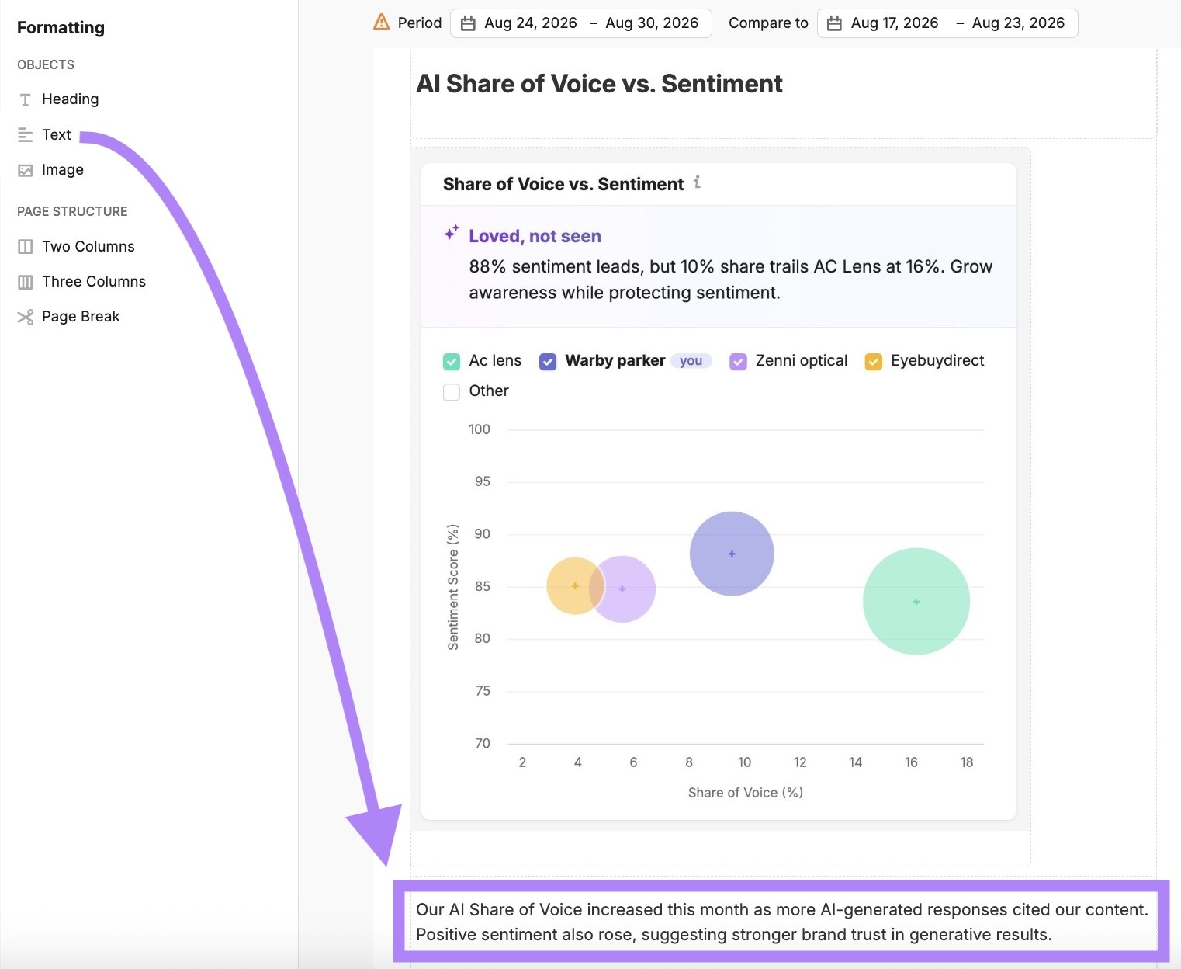Screen dimensions: 1181x969
Task: Click the Formatting panel title
Action: [61, 28]
